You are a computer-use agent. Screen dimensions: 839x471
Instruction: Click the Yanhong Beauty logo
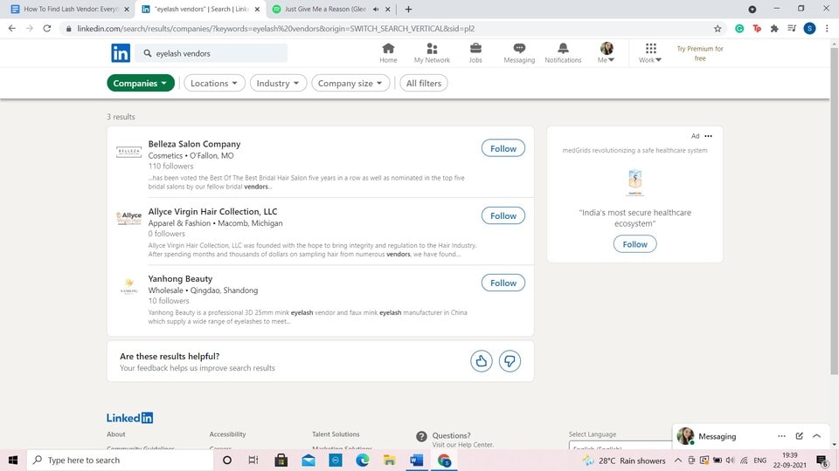(129, 286)
